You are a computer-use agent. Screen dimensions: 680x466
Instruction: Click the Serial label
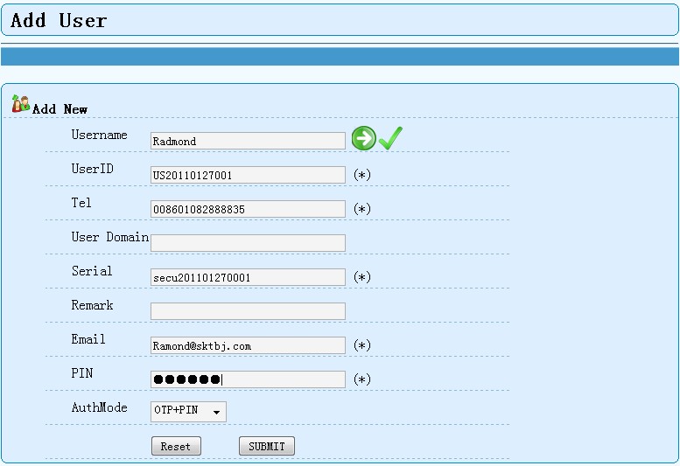tap(92, 271)
